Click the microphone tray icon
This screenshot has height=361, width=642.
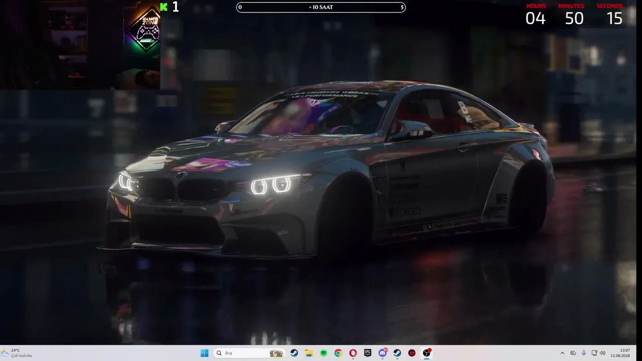[x=584, y=353]
